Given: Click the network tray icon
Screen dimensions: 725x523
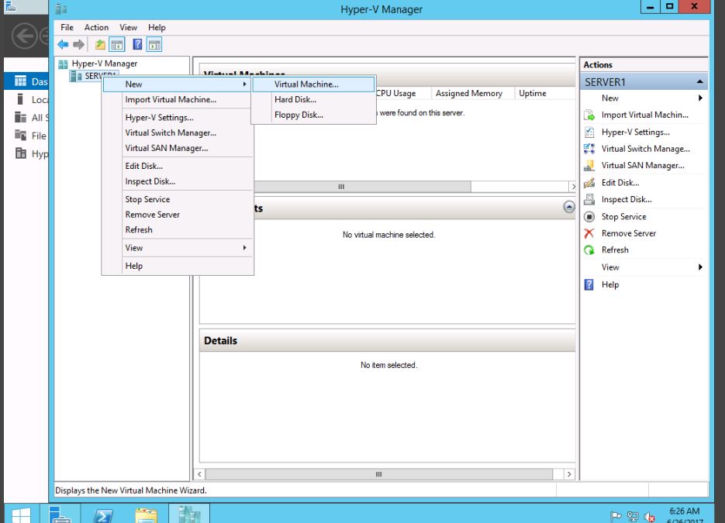Looking at the screenshot, I should pos(633,516).
